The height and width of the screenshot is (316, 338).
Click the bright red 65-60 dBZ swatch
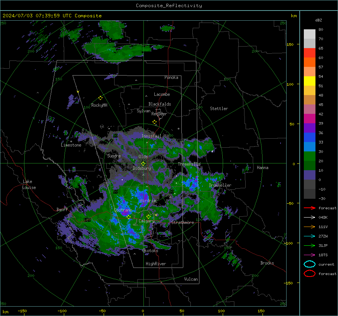309,53
